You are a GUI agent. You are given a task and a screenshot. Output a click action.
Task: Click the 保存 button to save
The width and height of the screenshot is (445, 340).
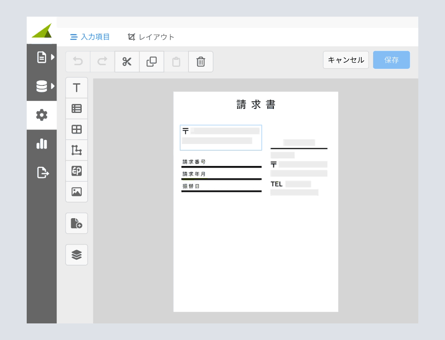point(391,59)
